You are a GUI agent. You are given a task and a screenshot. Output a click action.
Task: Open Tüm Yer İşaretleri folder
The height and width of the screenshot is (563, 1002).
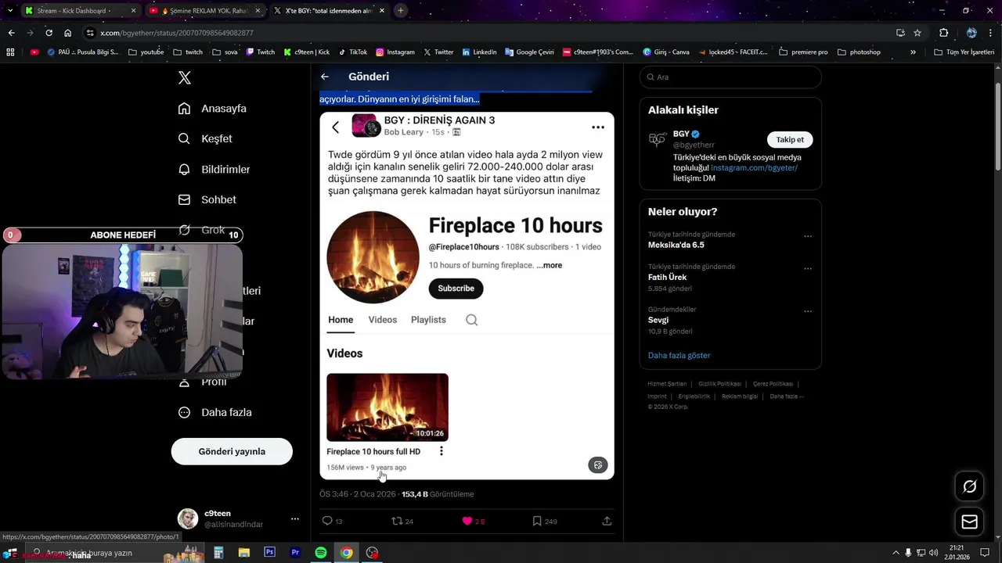pyautogui.click(x=964, y=52)
